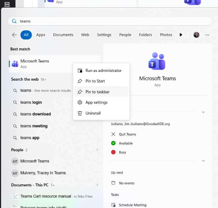Click the Quit Teams X icon
218x208 pixels.
[x=113, y=134]
